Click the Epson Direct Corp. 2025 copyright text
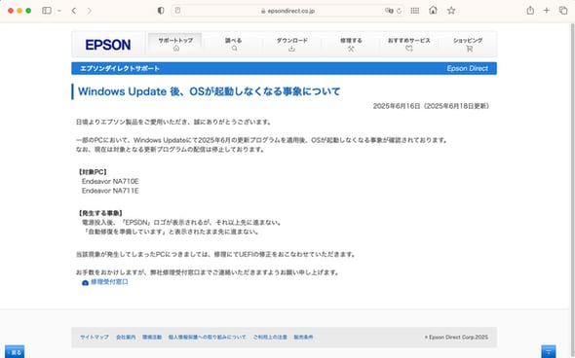The width and height of the screenshot is (575, 358). coord(456,338)
